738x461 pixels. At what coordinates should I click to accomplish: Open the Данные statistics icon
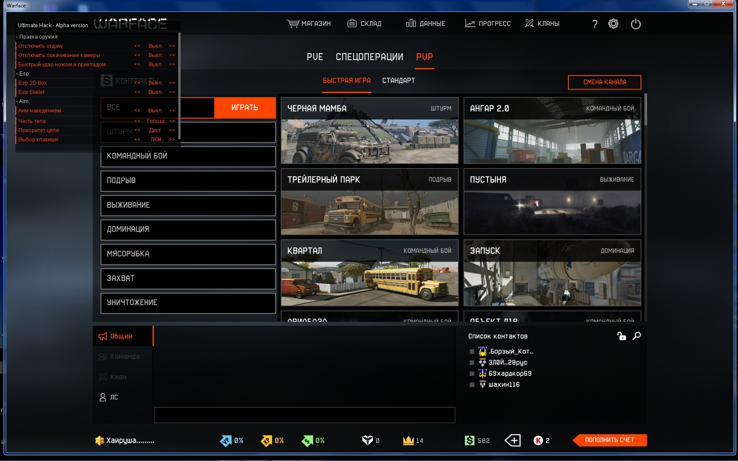[411, 23]
